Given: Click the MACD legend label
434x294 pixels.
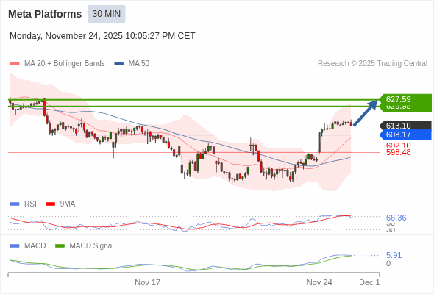Looking at the screenshot, I should (x=35, y=246).
